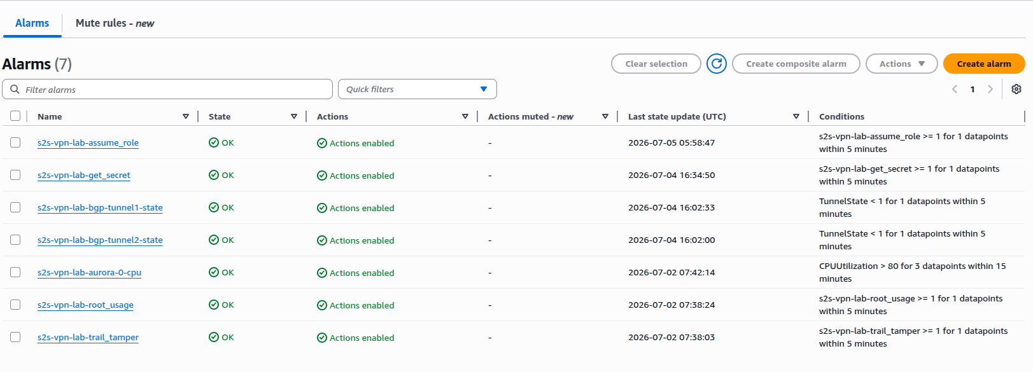Click Actions enabled icon for bgp-tunnel1-state row
Image resolution: width=1033 pixels, height=372 pixels.
(x=322, y=208)
